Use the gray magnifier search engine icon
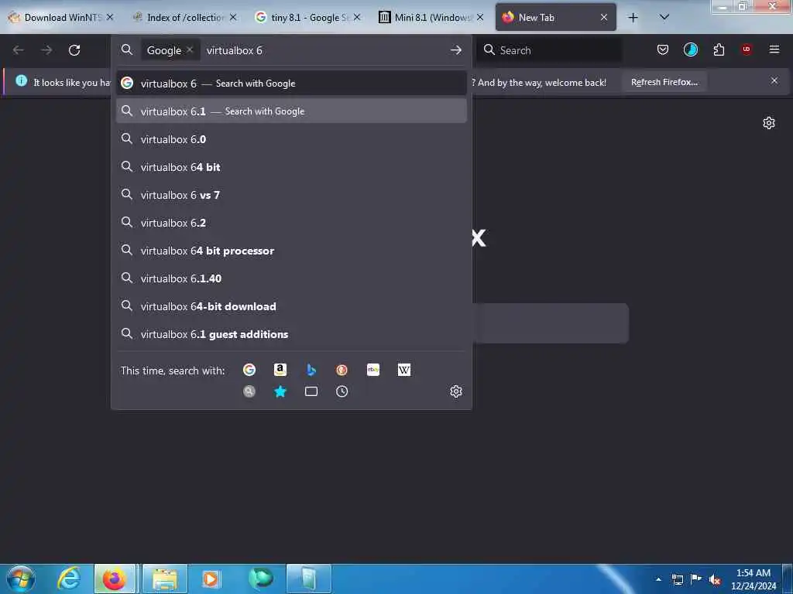Screen dimensions: 793x594 click(249, 391)
